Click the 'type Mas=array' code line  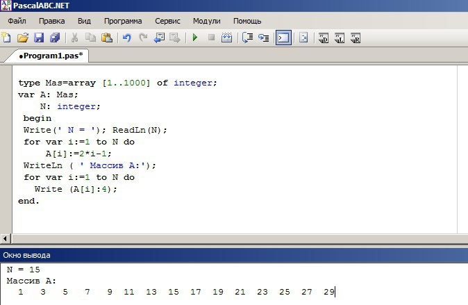point(117,83)
